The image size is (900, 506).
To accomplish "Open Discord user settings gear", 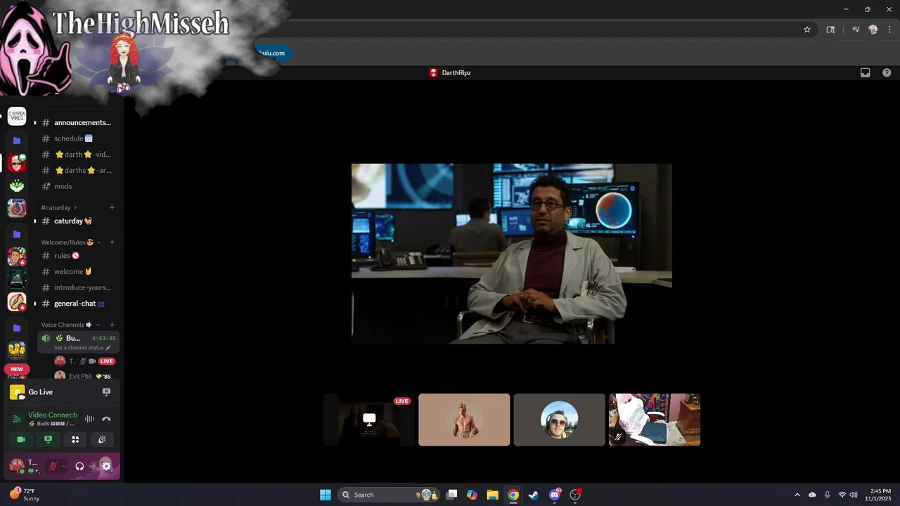I will [106, 466].
